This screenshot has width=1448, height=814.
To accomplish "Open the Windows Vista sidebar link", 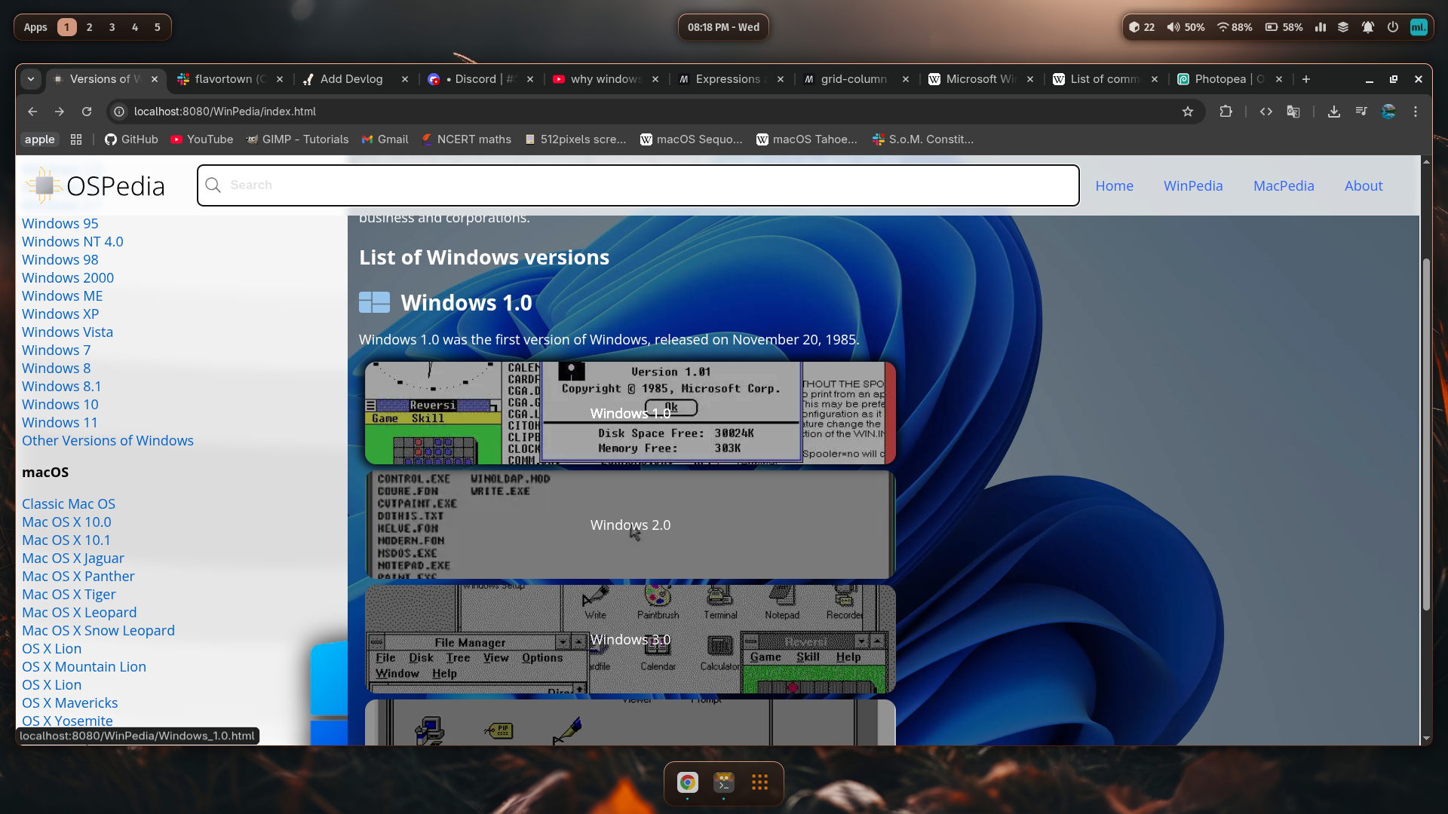I will tap(67, 332).
